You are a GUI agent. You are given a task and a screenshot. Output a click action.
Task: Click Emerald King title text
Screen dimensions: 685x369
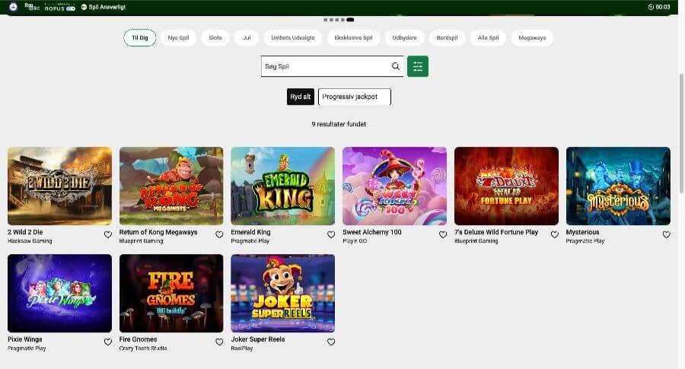point(250,232)
